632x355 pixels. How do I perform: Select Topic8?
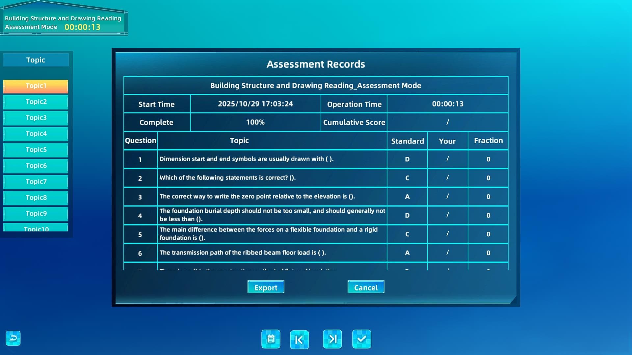[x=36, y=198]
